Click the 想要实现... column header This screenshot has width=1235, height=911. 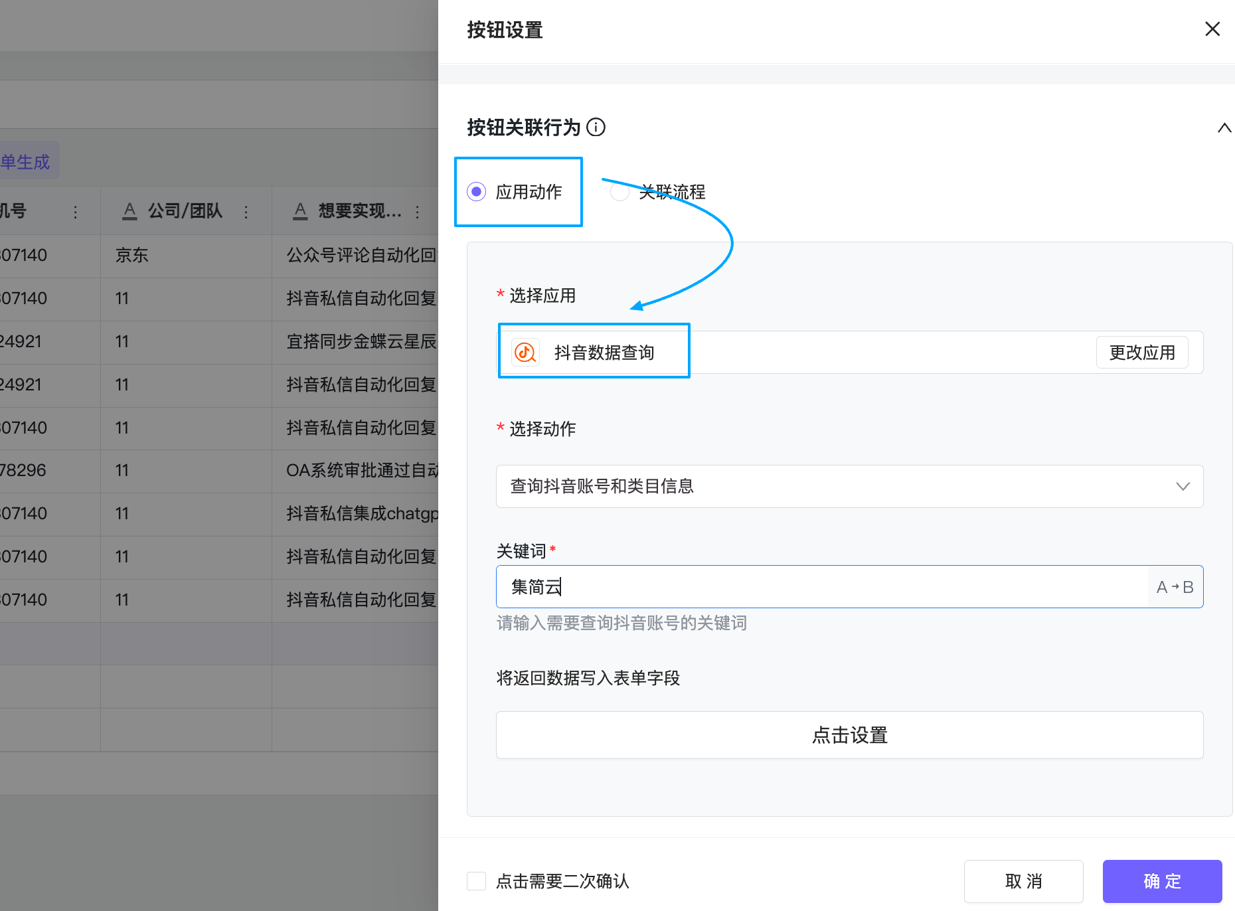pos(355,211)
